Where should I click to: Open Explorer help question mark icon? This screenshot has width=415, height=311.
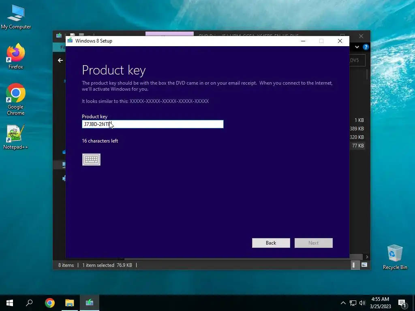tap(366, 47)
